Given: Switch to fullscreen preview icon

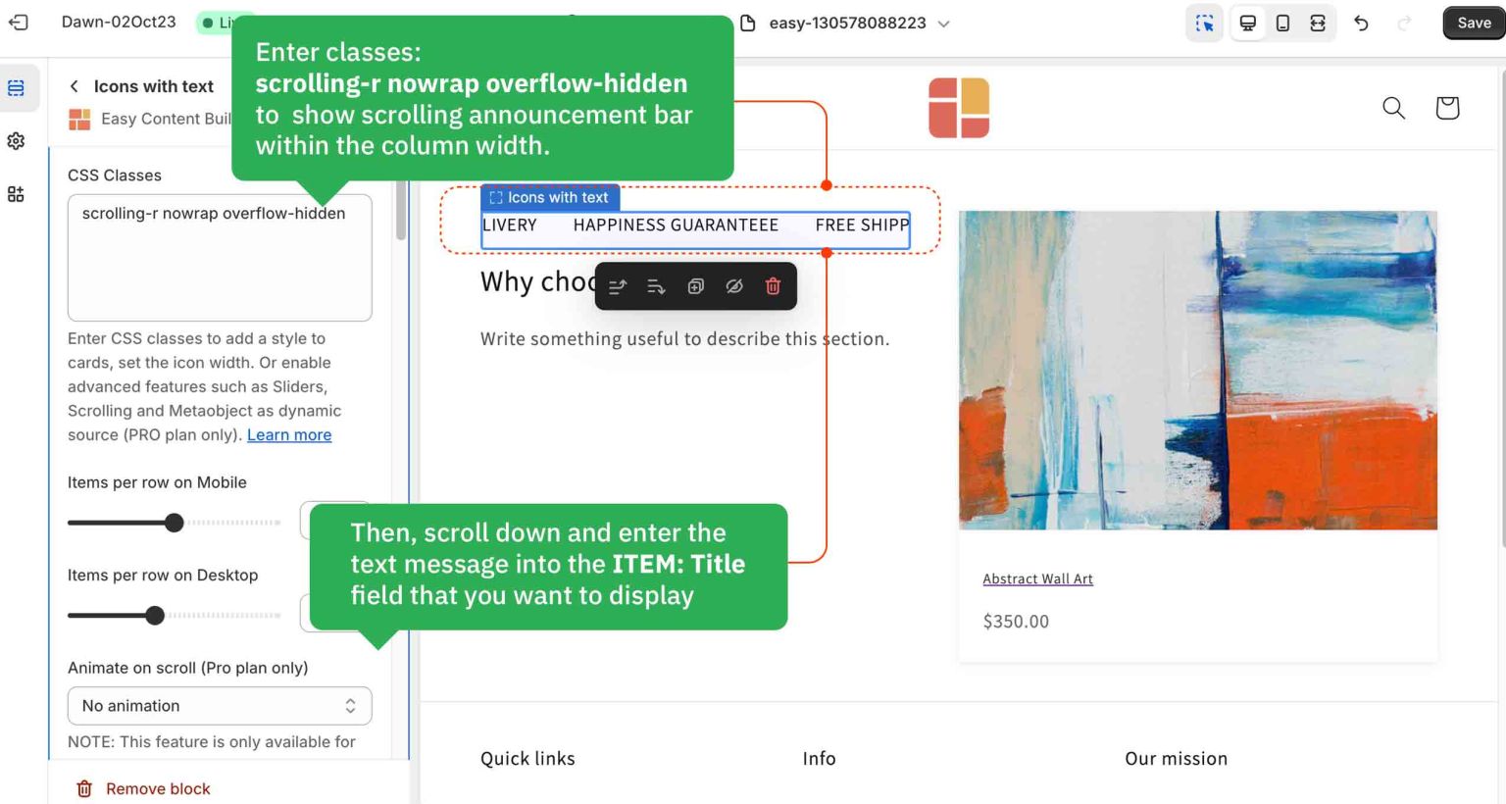Looking at the screenshot, I should click(x=1318, y=24).
